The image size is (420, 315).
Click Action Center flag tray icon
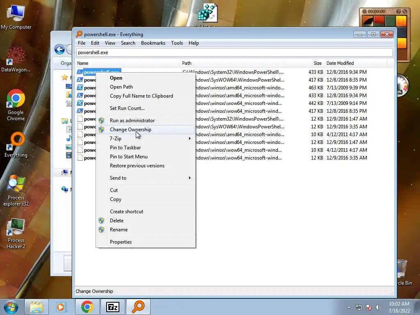[369, 307]
